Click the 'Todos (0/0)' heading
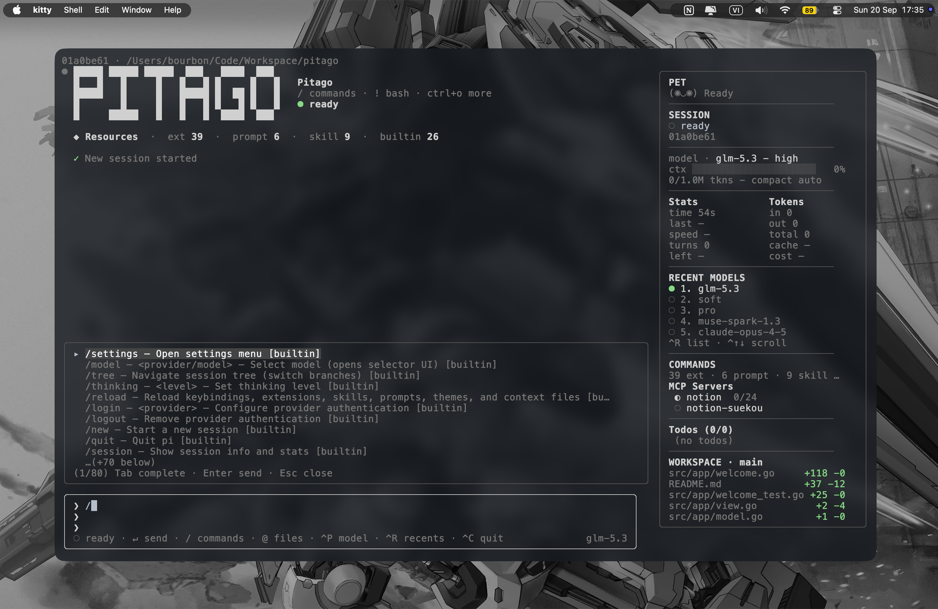The width and height of the screenshot is (938, 609). 700,430
